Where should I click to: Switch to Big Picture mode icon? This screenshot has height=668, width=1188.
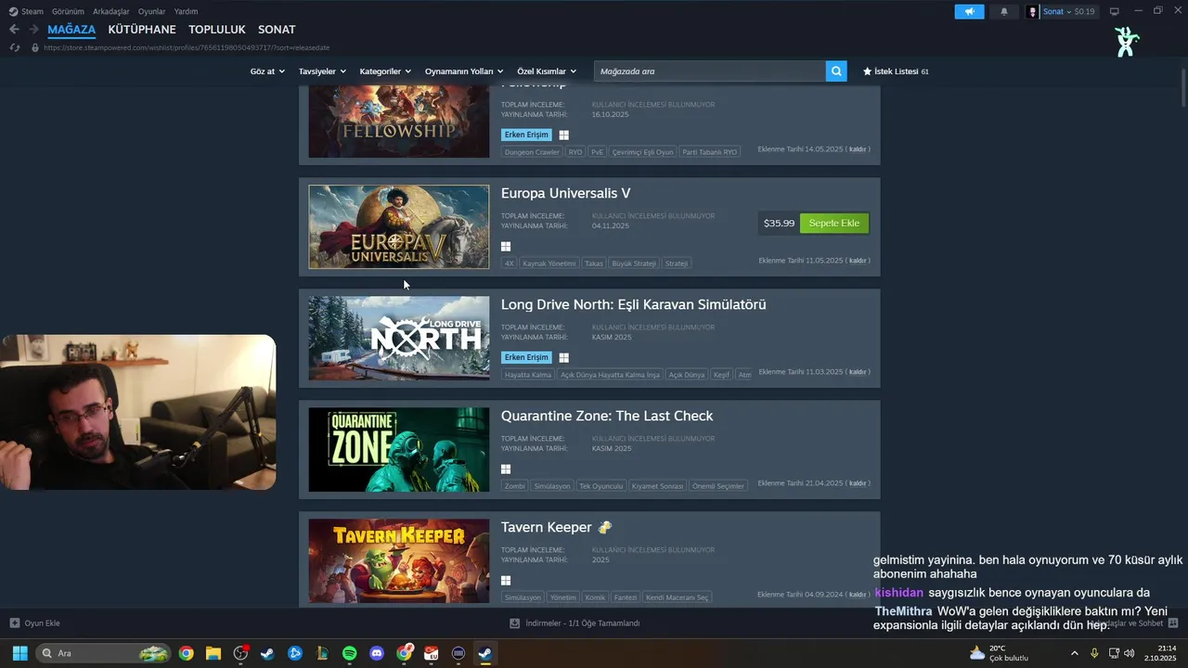tap(1115, 11)
